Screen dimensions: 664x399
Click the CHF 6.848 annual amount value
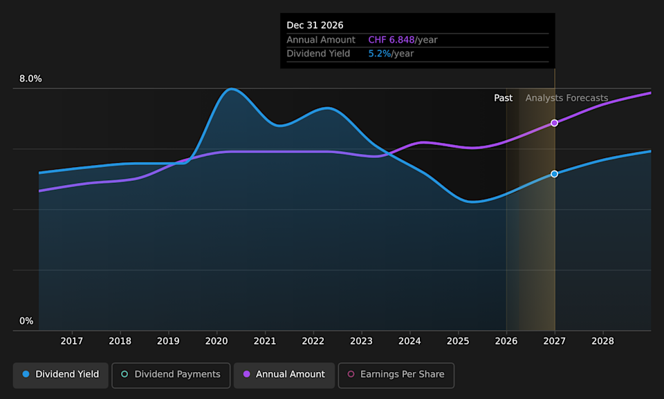(x=391, y=40)
